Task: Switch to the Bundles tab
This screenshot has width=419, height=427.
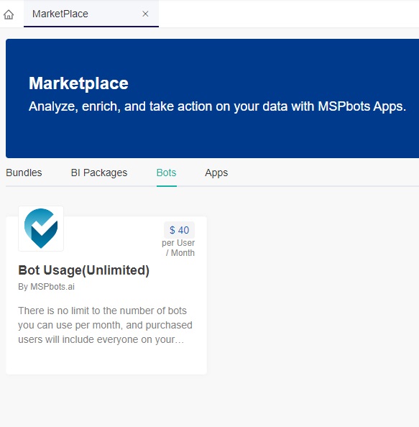Action: pos(24,173)
